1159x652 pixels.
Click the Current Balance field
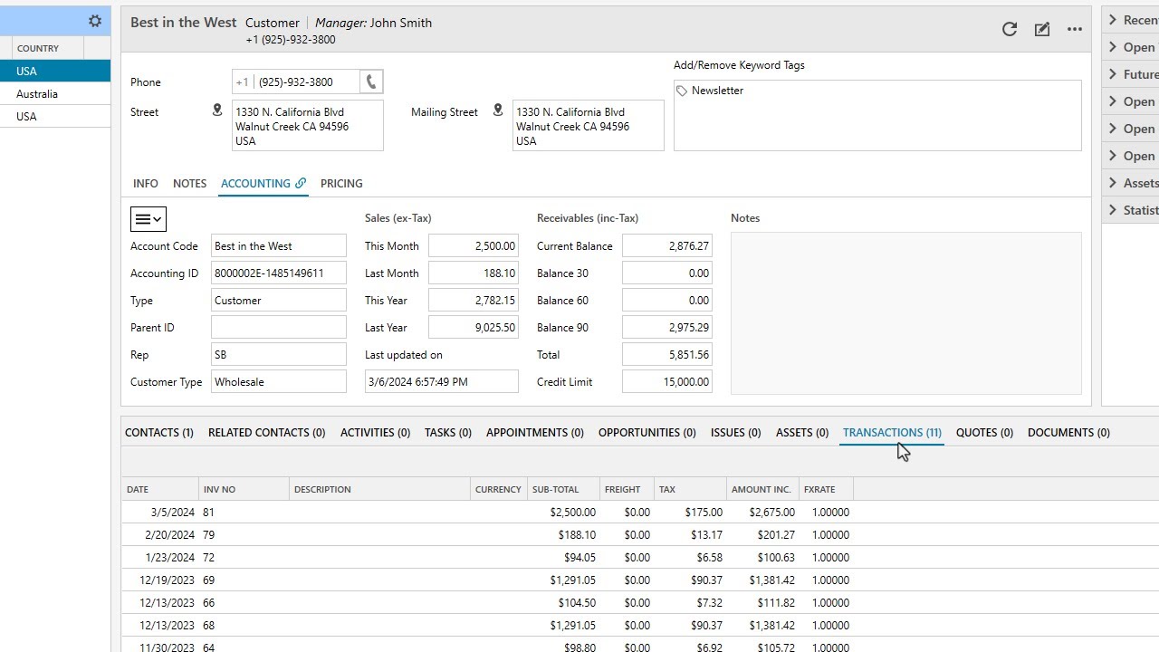point(667,246)
